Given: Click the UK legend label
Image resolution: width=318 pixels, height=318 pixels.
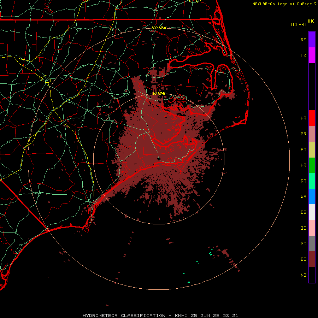Looking at the screenshot, I should (x=303, y=55).
